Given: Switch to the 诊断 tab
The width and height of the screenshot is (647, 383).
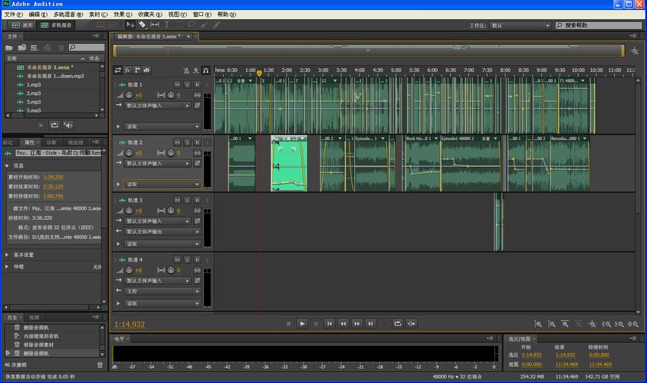Looking at the screenshot, I should point(51,142).
